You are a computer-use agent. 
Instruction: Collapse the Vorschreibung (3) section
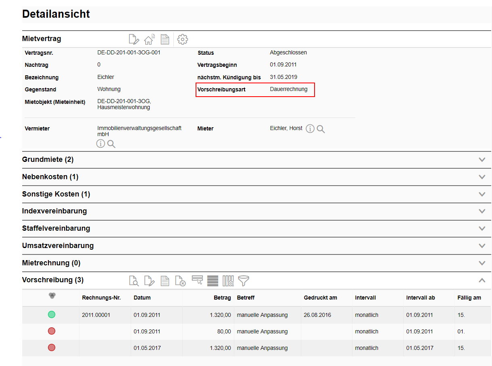482,280
